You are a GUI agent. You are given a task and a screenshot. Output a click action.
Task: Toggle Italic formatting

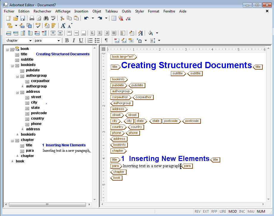(74, 40)
